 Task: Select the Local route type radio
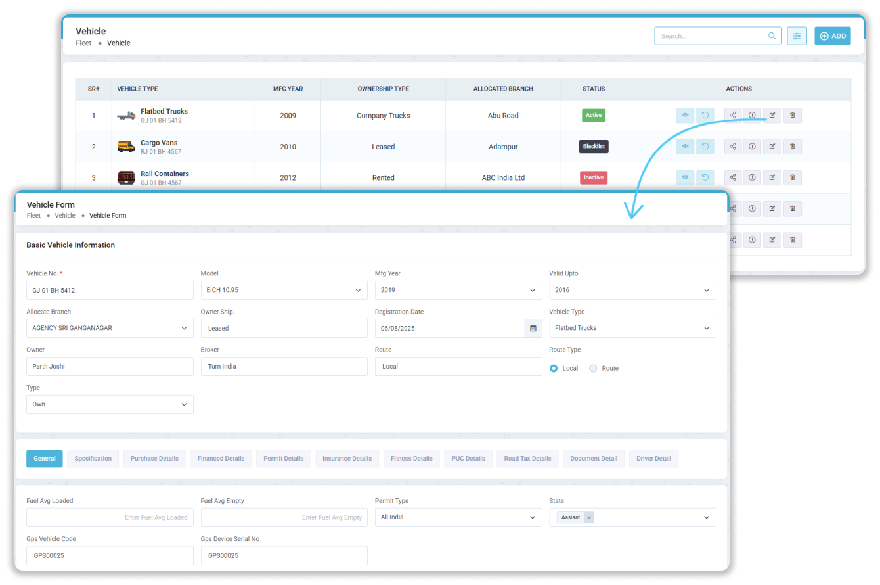pyautogui.click(x=554, y=369)
